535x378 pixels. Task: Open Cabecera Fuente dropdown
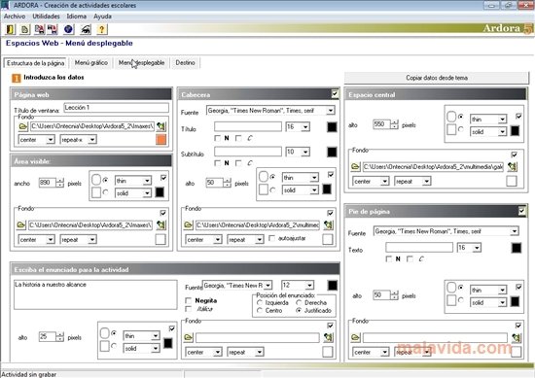330,111
